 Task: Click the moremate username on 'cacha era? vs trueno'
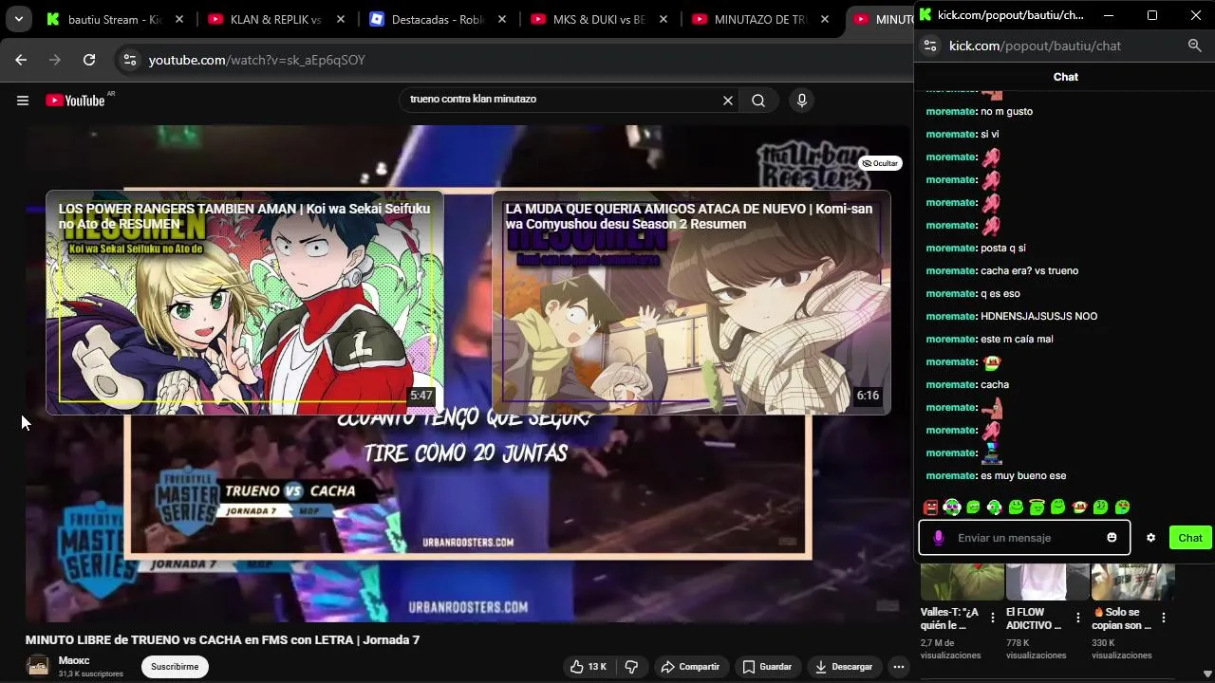[x=951, y=270]
